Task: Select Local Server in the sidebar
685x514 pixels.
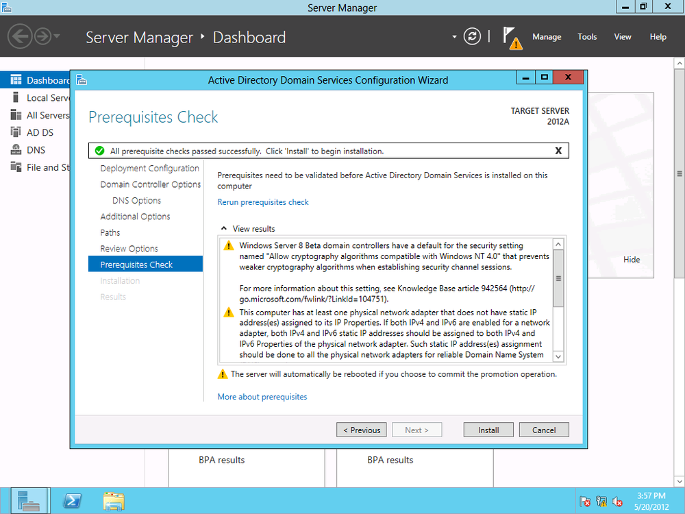Action: 36,97
